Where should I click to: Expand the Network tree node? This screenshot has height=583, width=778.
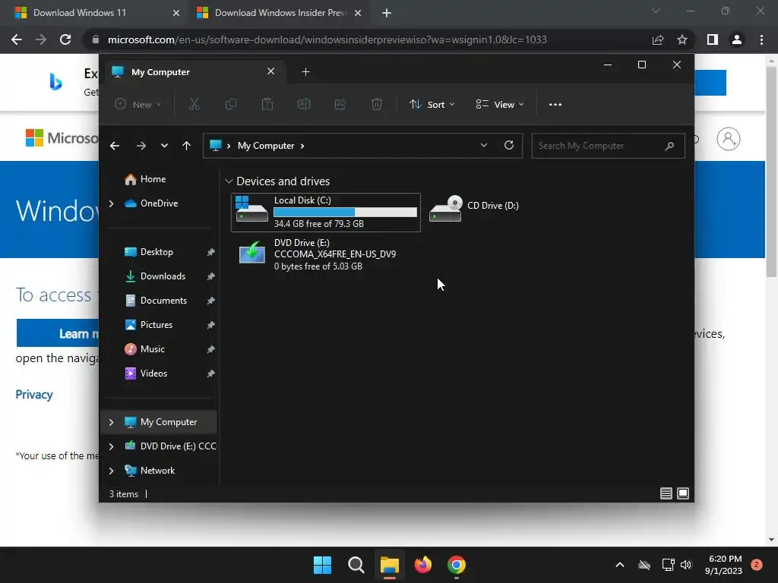click(x=111, y=471)
